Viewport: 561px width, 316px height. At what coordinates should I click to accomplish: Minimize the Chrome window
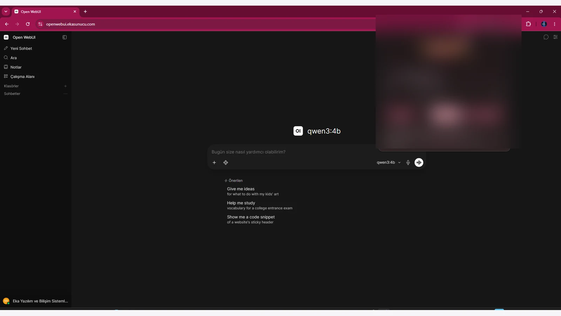point(528,12)
